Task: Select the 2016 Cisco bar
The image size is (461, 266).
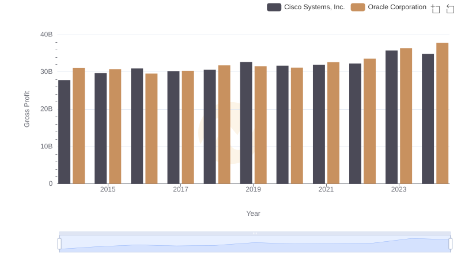Action: click(x=137, y=126)
